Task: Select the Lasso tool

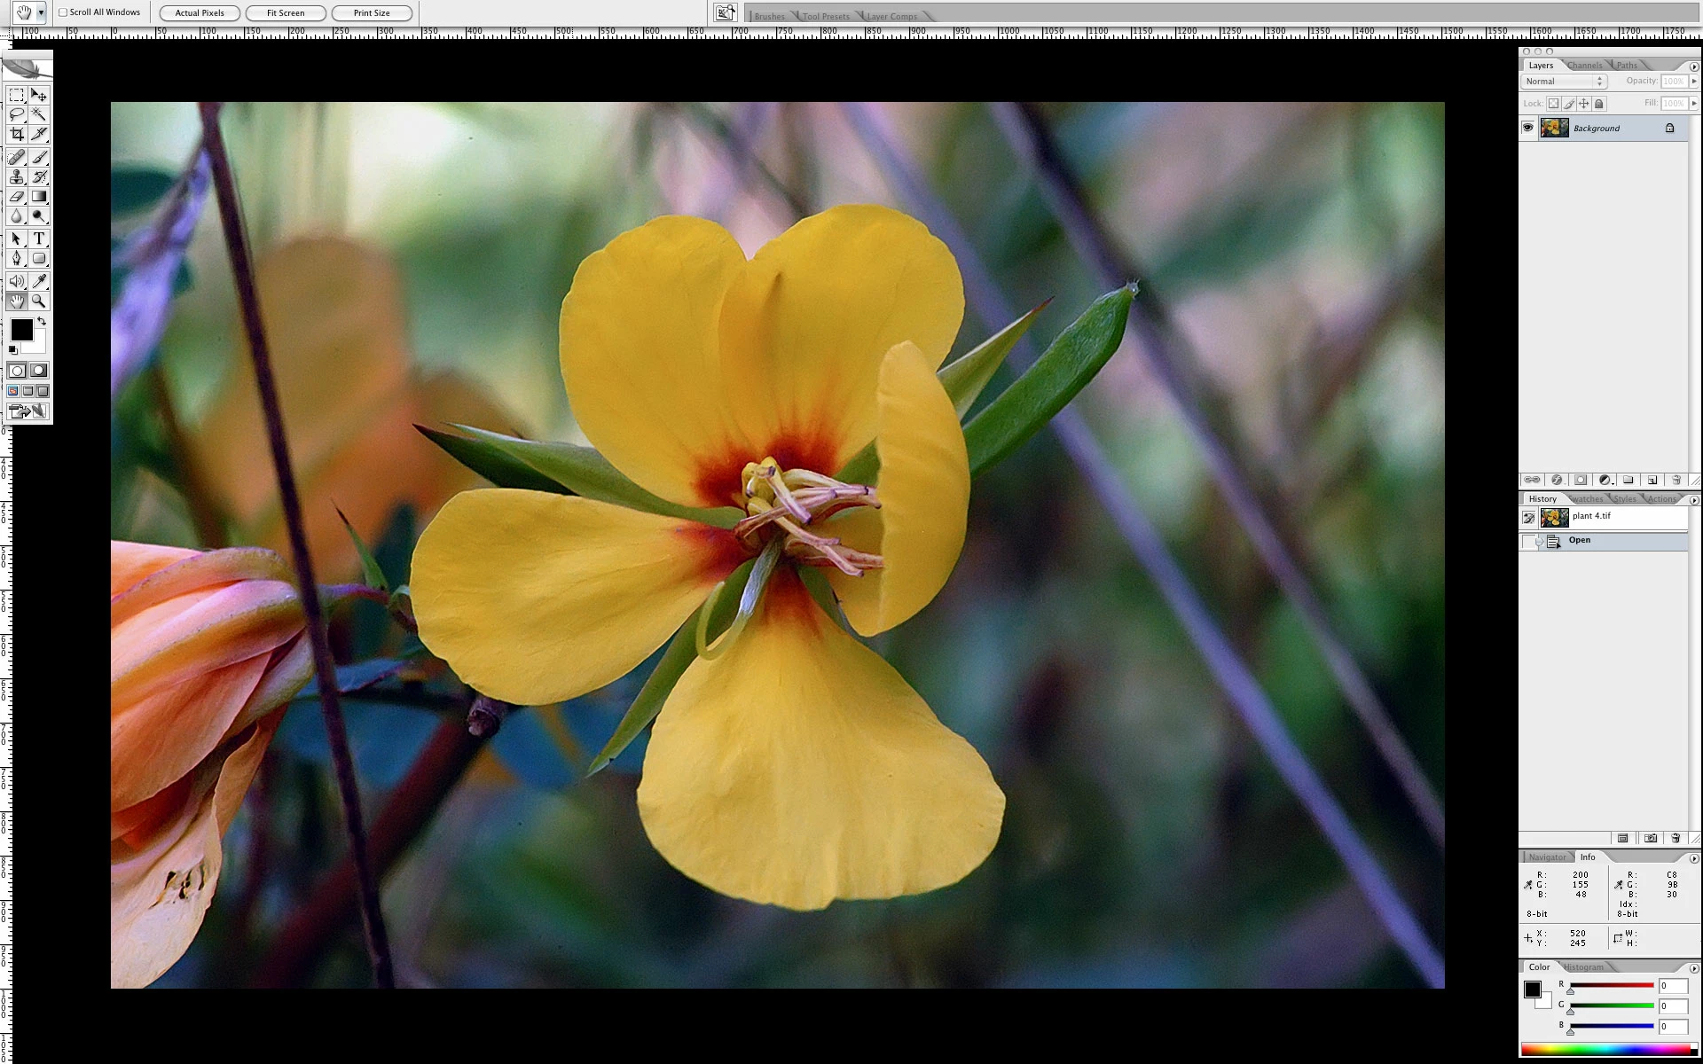Action: pos(17,114)
